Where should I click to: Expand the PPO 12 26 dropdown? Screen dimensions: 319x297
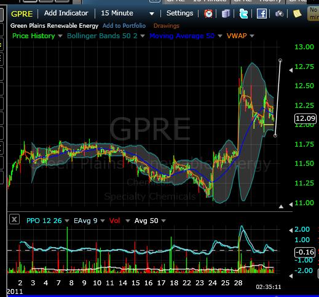pyautogui.click(x=67, y=221)
